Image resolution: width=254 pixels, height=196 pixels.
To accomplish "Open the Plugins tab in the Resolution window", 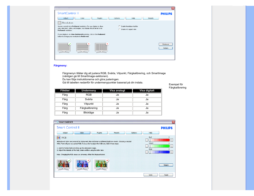I will 100,18.
